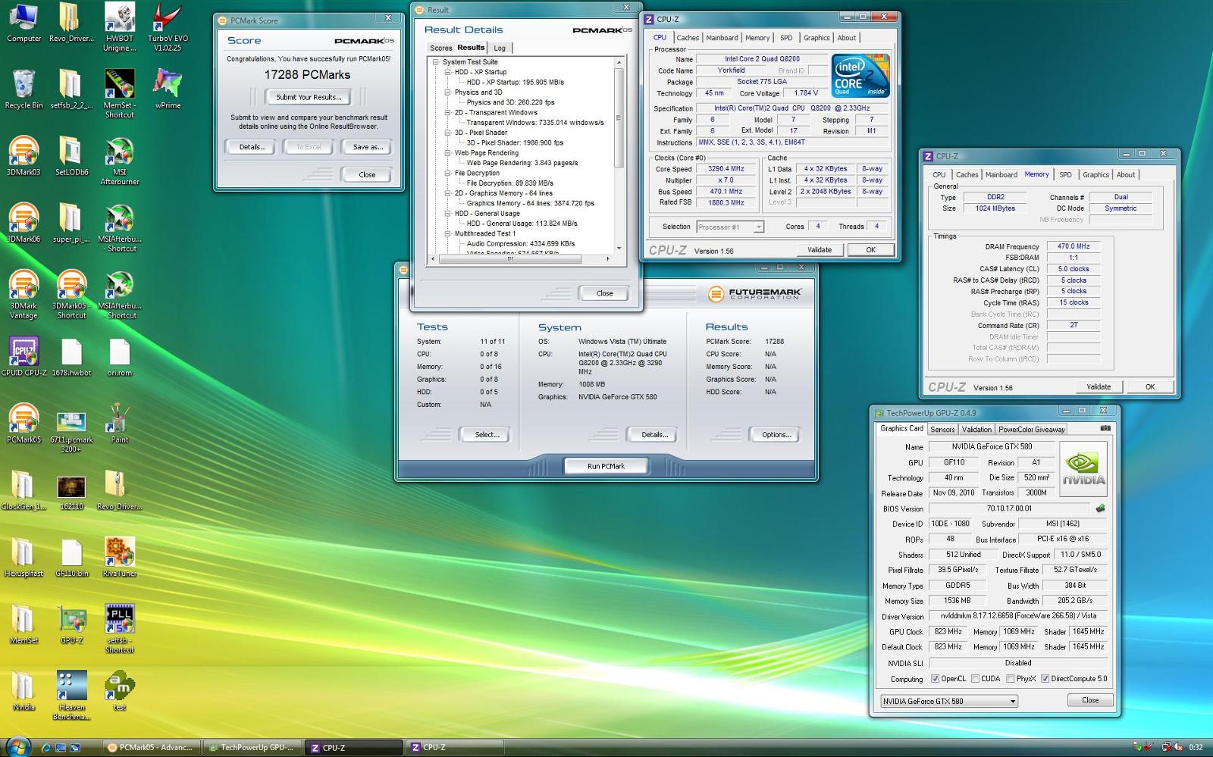The width and height of the screenshot is (1213, 757).
Task: Collapse the System Test Suite tree node
Action: (436, 62)
